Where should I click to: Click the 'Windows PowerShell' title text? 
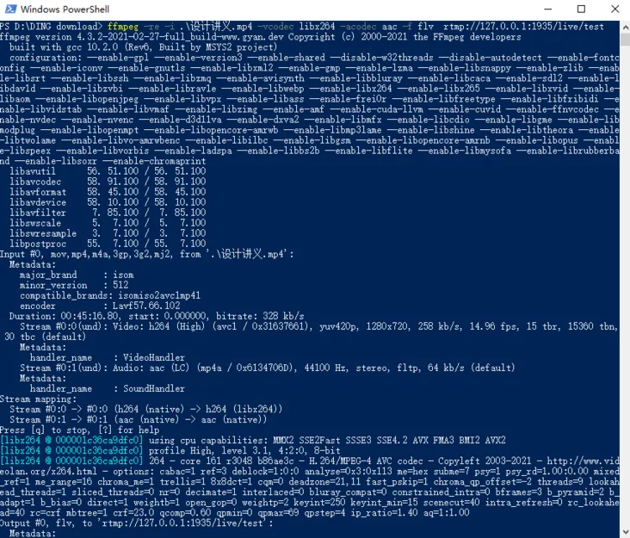point(65,9)
